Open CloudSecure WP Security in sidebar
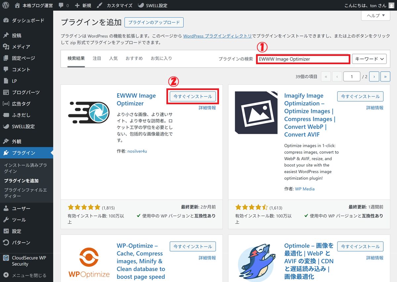Screen dimensions: 397x282 click(x=28, y=261)
